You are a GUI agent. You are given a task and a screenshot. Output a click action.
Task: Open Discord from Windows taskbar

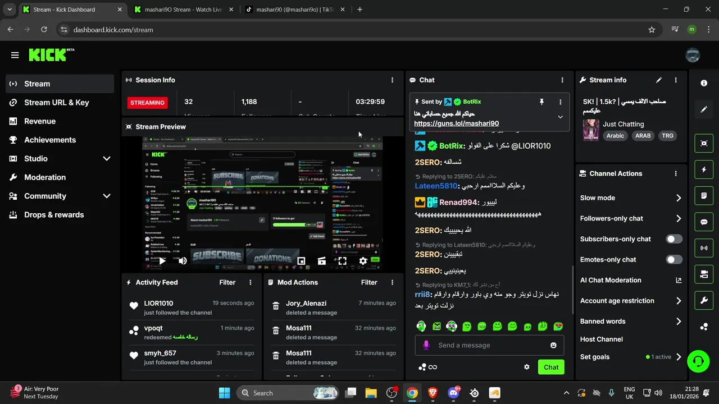[x=453, y=393]
